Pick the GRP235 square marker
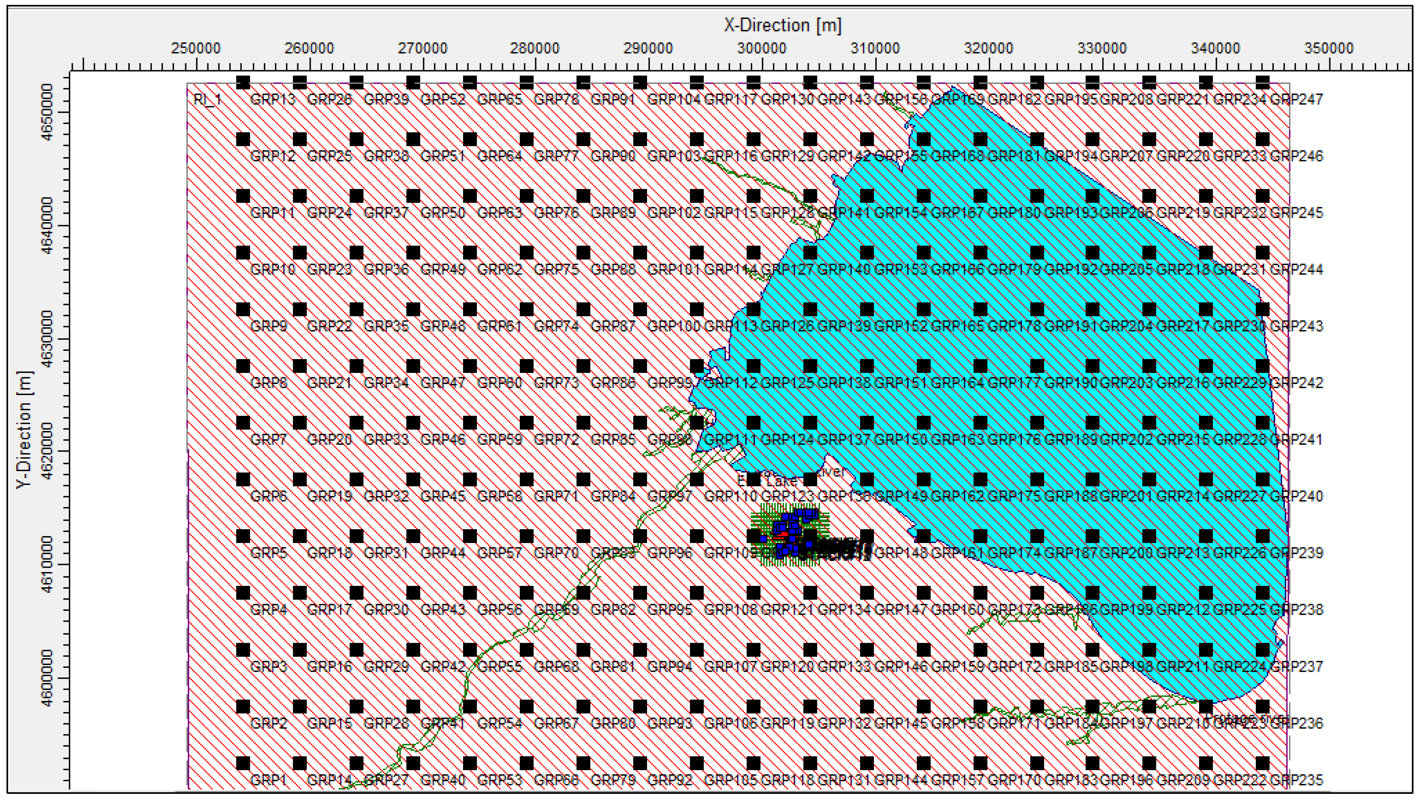The width and height of the screenshot is (1419, 801). point(1263,763)
